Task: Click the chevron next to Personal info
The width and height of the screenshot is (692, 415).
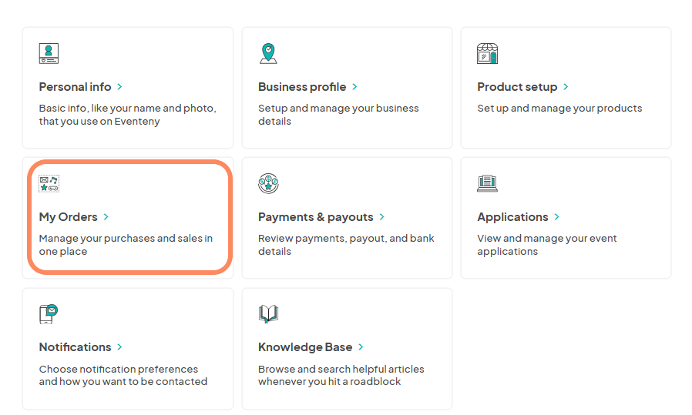Action: [119, 87]
